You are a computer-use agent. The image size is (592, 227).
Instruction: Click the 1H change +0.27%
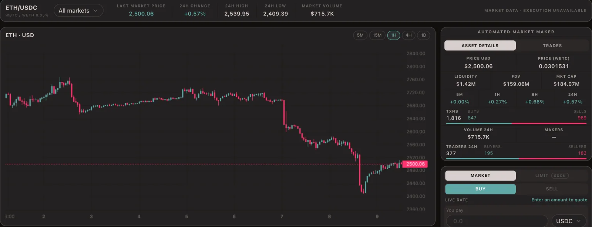coord(497,102)
